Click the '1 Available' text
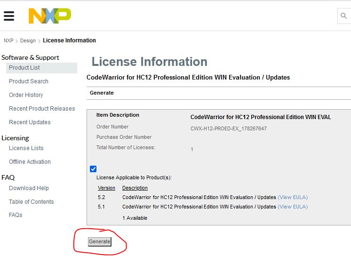Image resolution: width=351 pixels, height=272 pixels. 135,218
